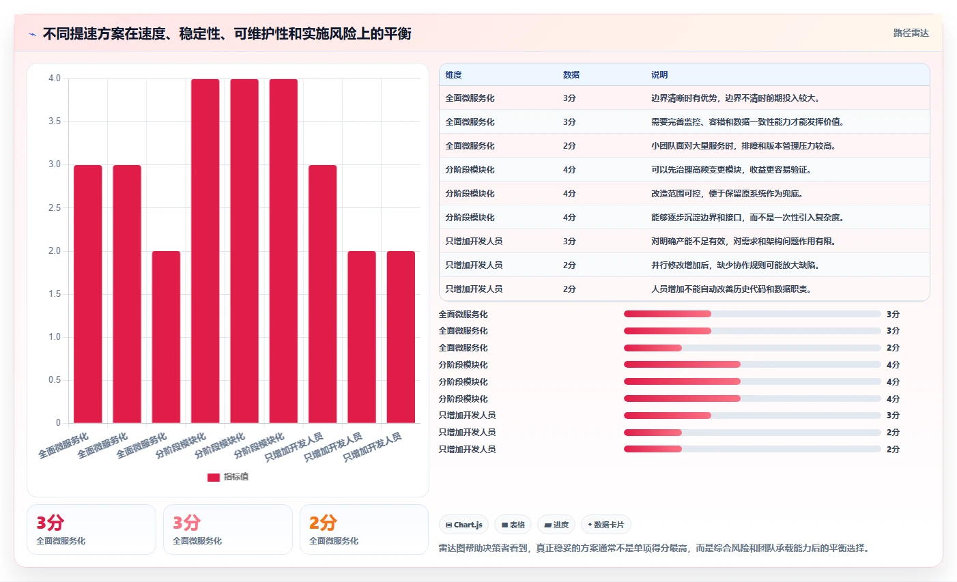This screenshot has height=582, width=957.
Task: Click the 只增加开发人员 chart bar with value 3.0
Action: pos(322,294)
